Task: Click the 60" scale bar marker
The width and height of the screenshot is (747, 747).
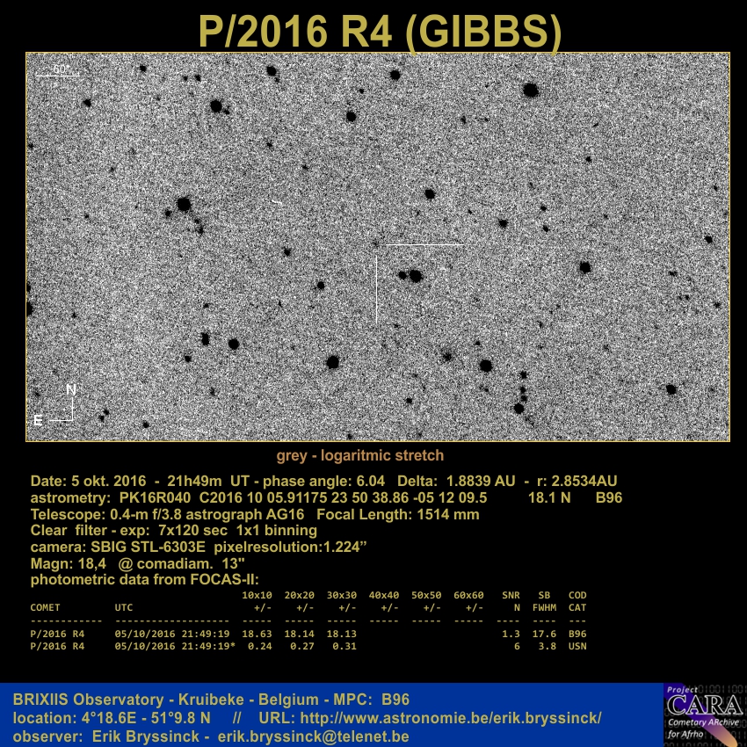Action: coord(60,69)
